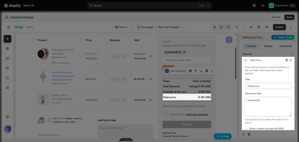Open preview with the eye icon
Viewport: 299px width, 142px height.
(x=267, y=27)
